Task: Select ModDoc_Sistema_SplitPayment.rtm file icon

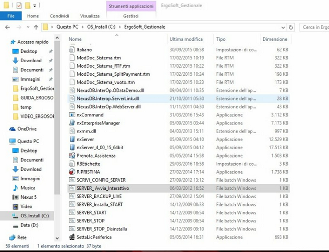Action: [72, 74]
